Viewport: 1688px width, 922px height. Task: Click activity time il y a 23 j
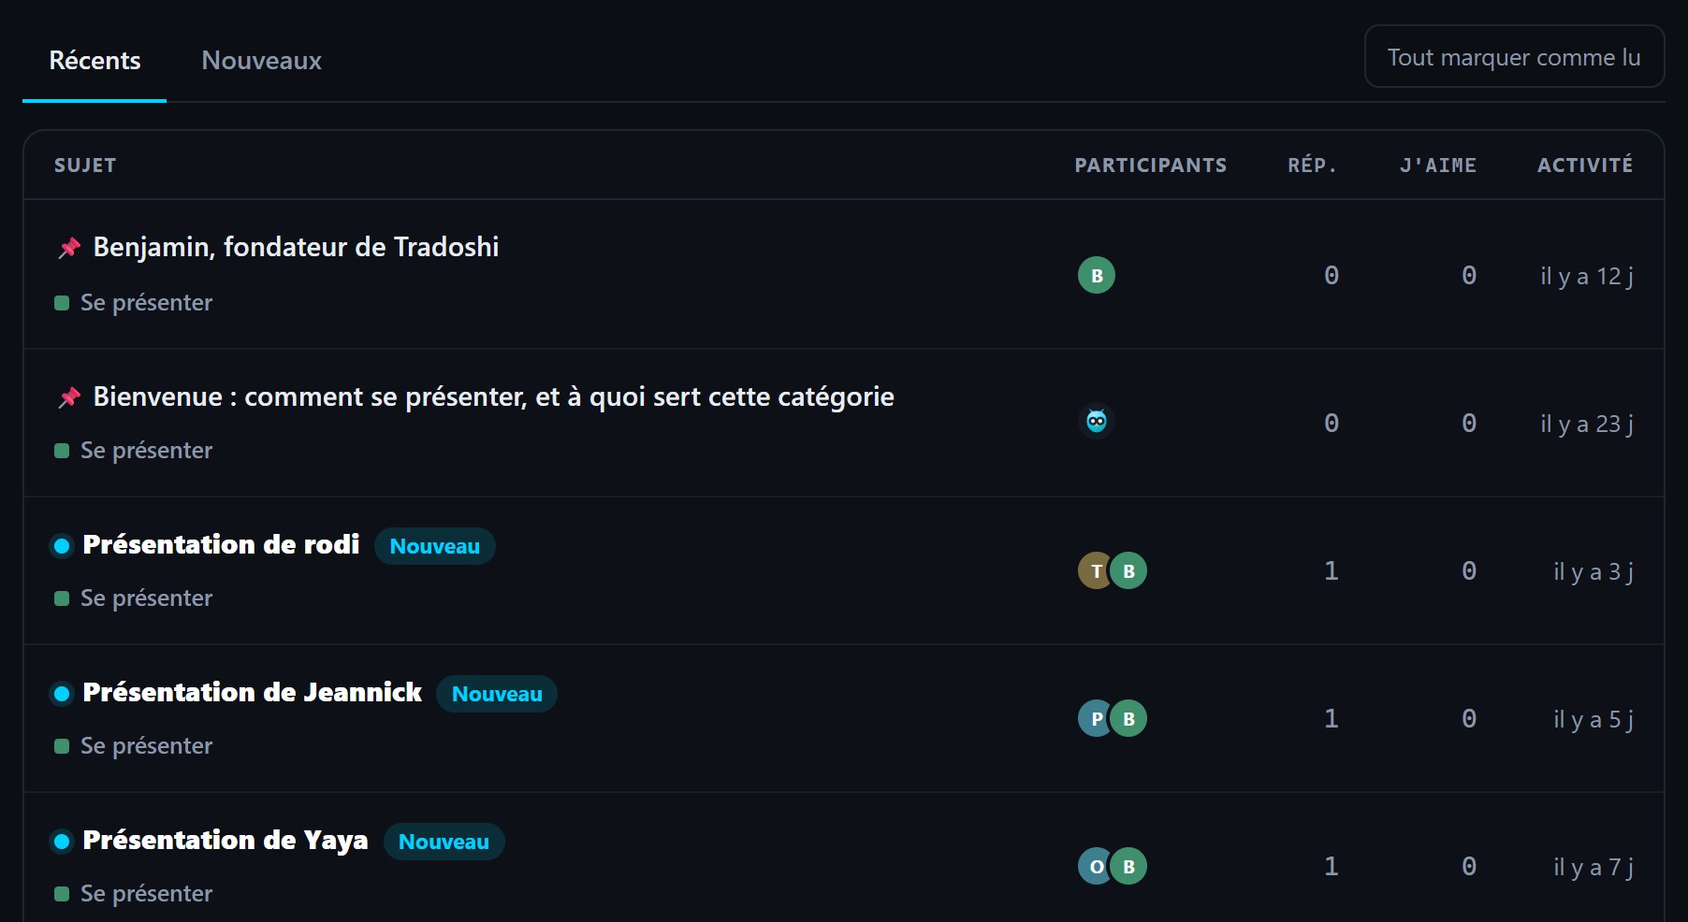point(1587,425)
